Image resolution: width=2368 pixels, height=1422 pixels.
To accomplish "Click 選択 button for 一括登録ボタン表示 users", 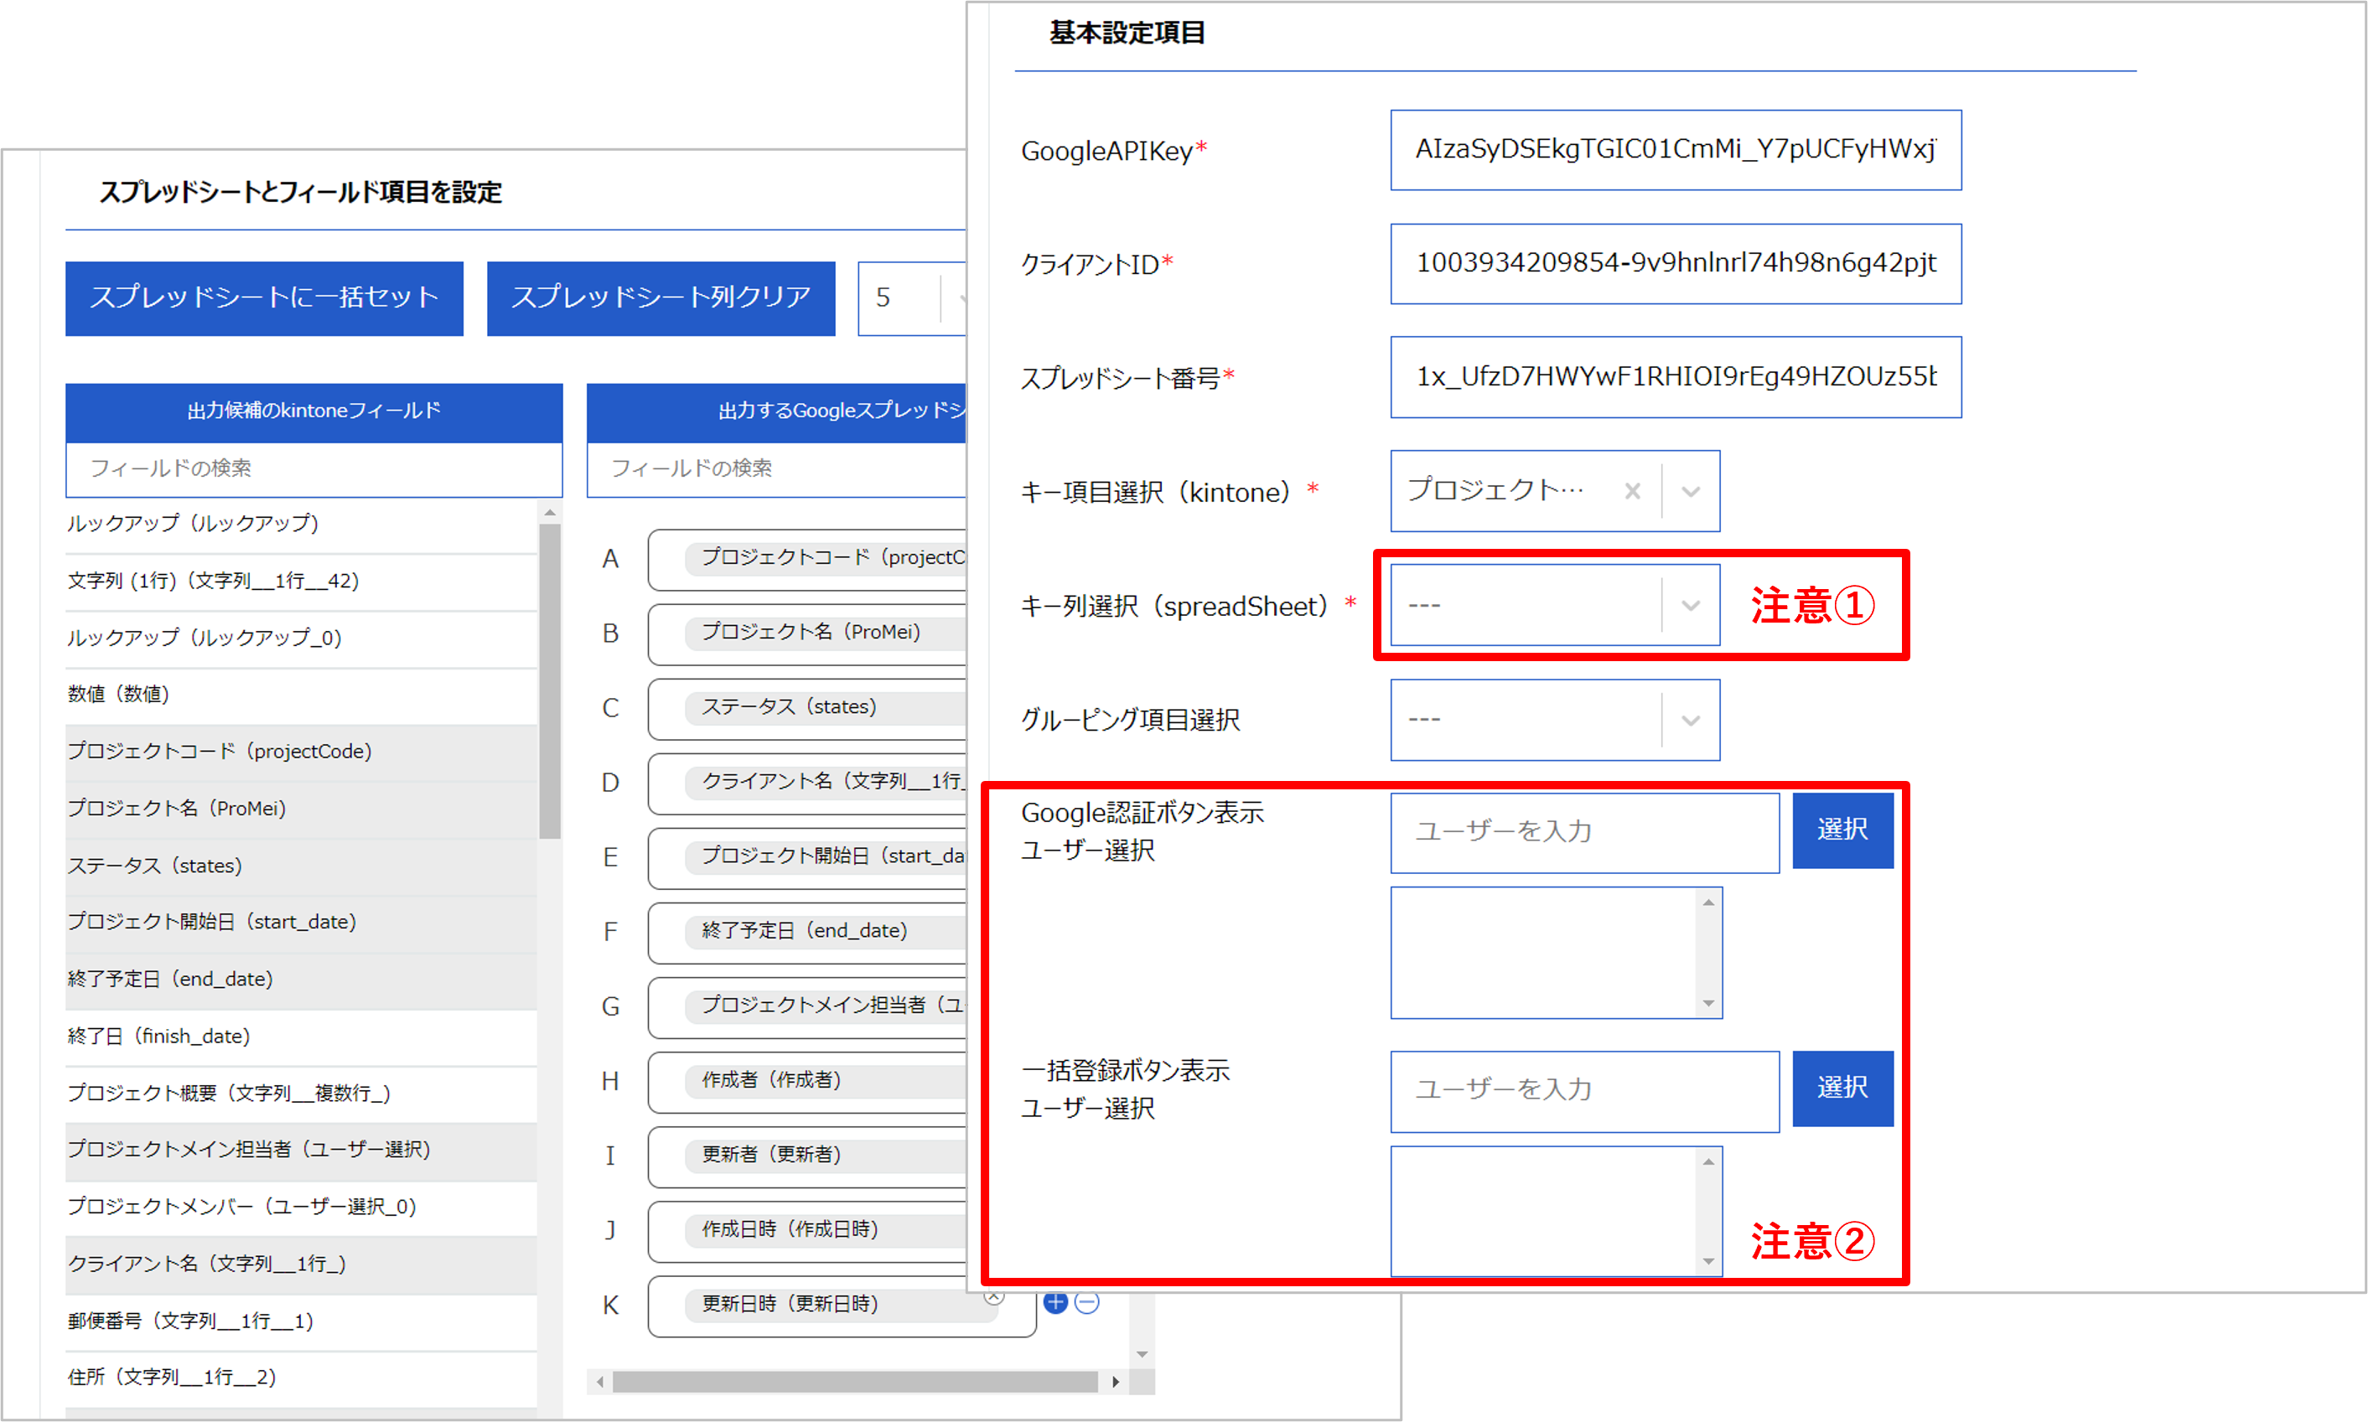I will (x=1842, y=1088).
